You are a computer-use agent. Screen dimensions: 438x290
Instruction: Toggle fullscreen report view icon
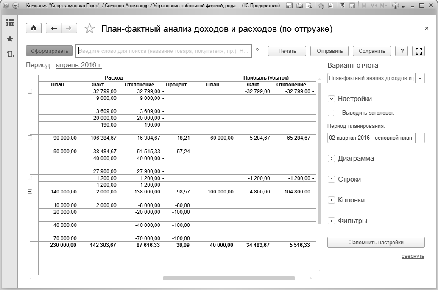418,51
